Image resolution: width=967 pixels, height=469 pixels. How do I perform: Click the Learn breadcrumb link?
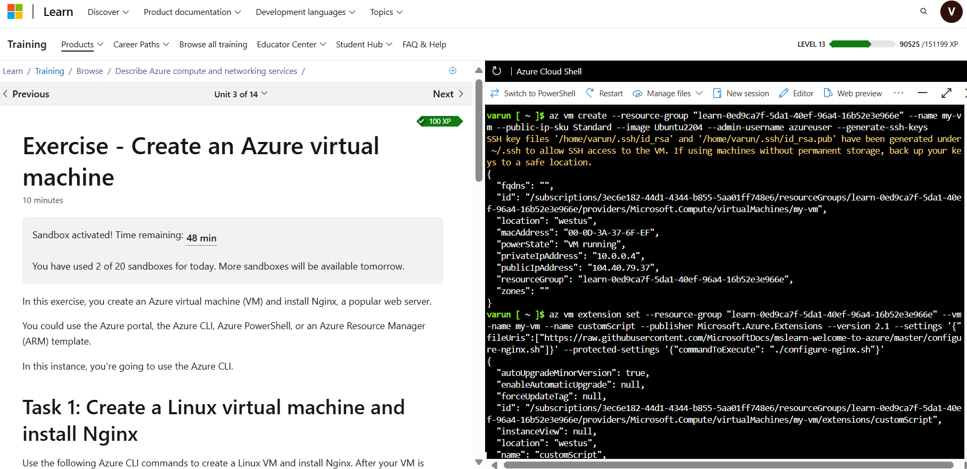click(x=13, y=71)
